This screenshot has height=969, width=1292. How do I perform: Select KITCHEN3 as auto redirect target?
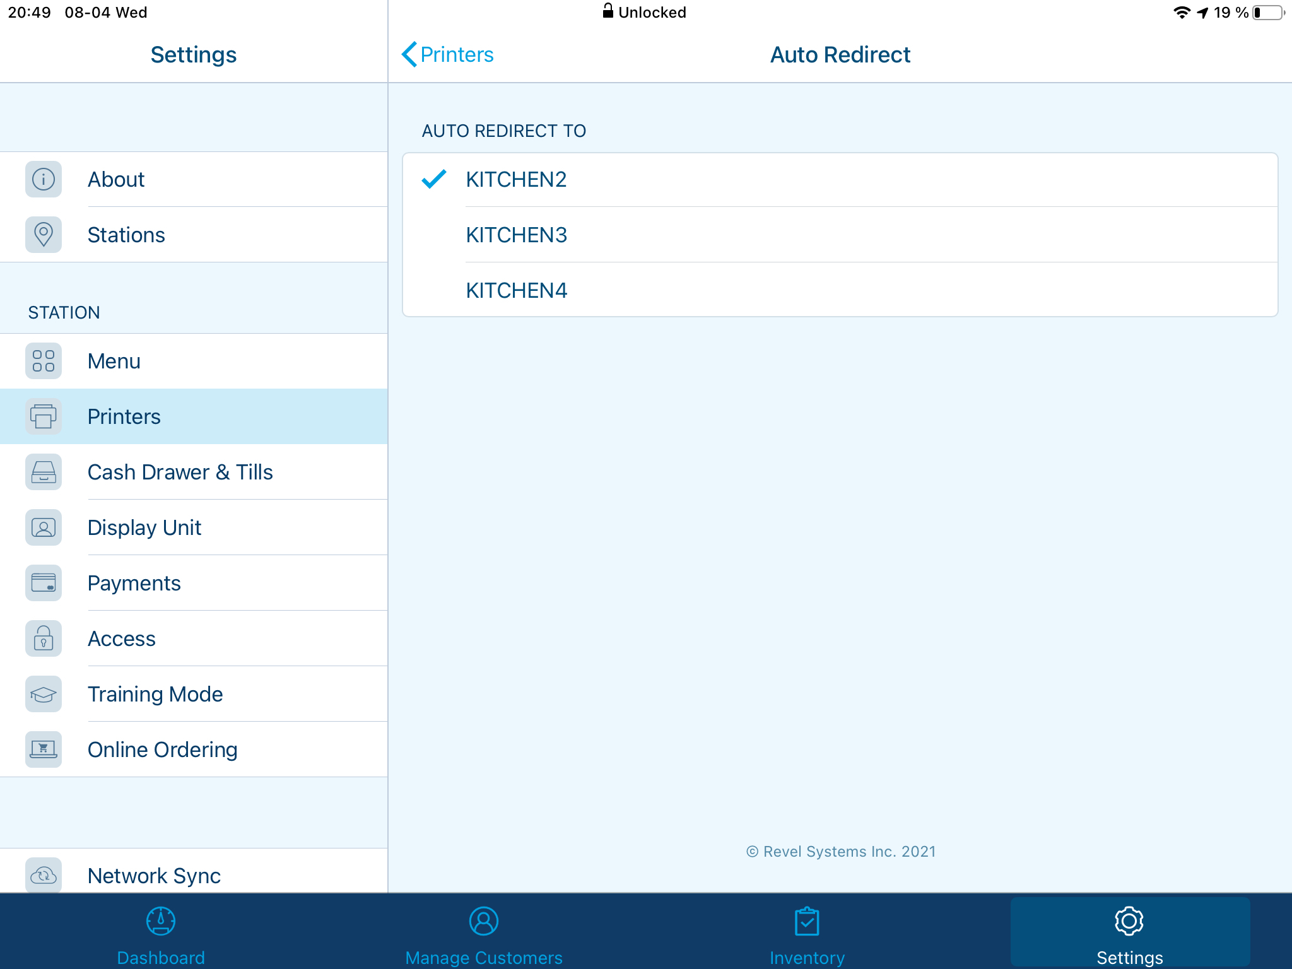pos(515,235)
